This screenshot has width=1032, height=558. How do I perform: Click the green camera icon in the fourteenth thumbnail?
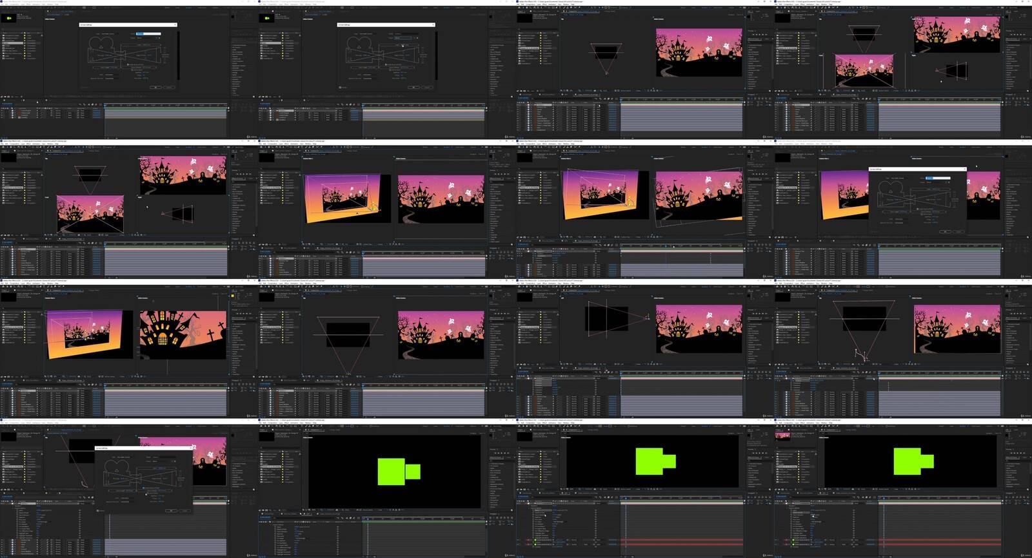pyautogui.click(x=399, y=472)
